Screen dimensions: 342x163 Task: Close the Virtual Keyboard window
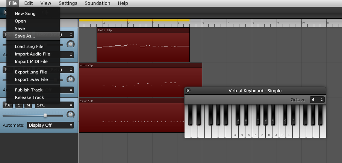[x=188, y=91]
